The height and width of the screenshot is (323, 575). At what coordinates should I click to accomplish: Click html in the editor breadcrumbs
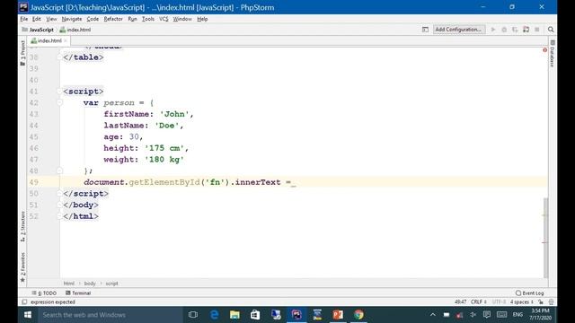click(x=68, y=284)
